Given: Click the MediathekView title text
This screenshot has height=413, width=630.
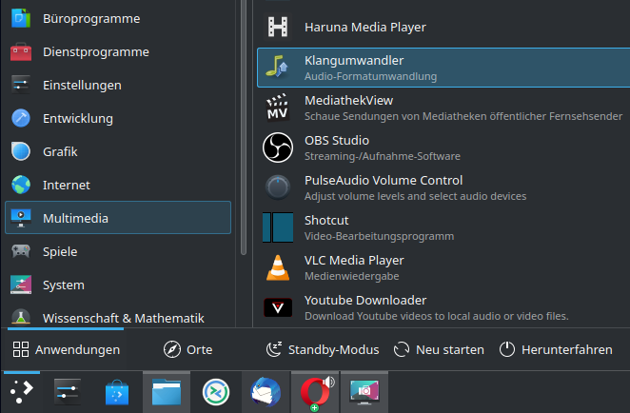Looking at the screenshot, I should coord(348,101).
